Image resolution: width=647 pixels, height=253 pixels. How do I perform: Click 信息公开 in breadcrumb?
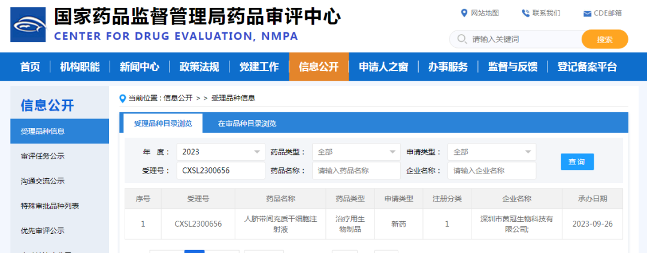point(178,99)
